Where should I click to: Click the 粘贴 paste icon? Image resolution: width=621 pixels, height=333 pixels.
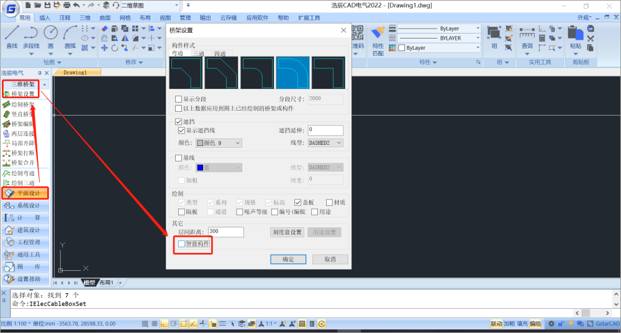point(576,34)
